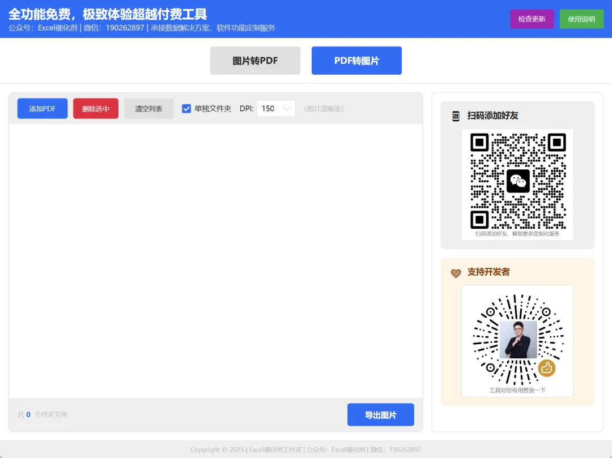
Task: Click the (图片清晰度) hint text
Action: pos(324,109)
